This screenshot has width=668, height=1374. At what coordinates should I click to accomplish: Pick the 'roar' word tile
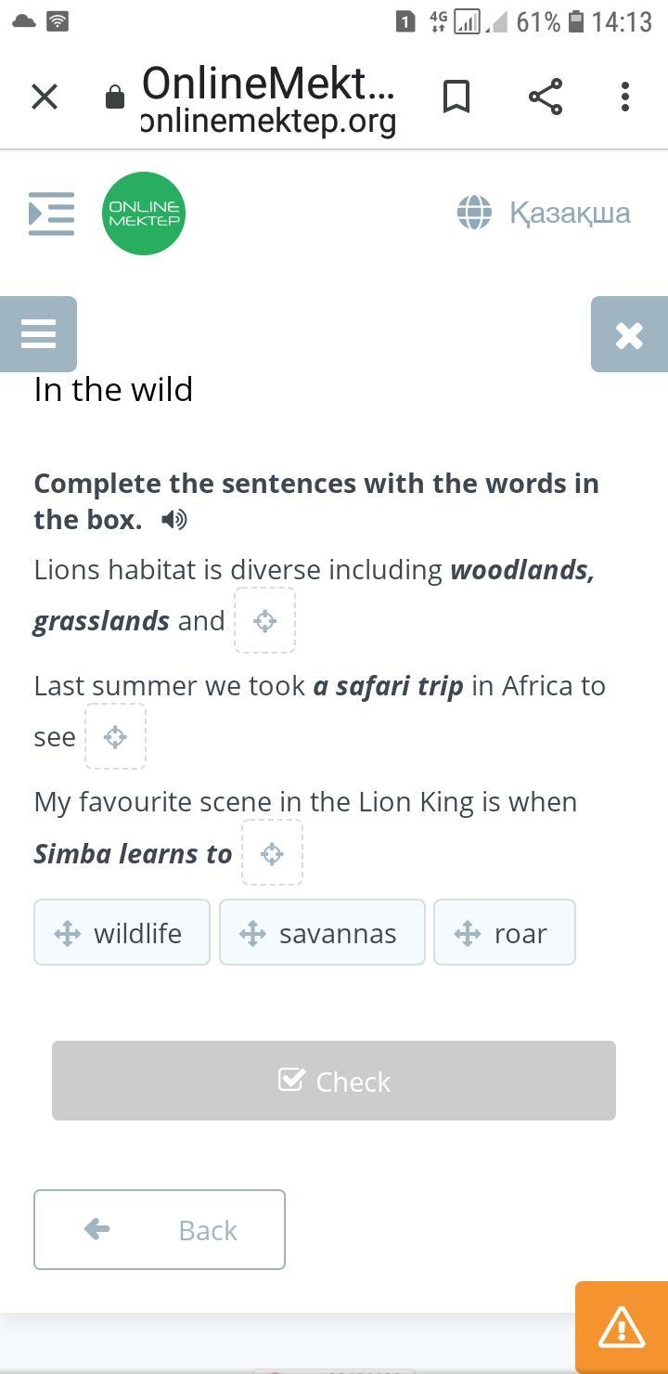[505, 932]
